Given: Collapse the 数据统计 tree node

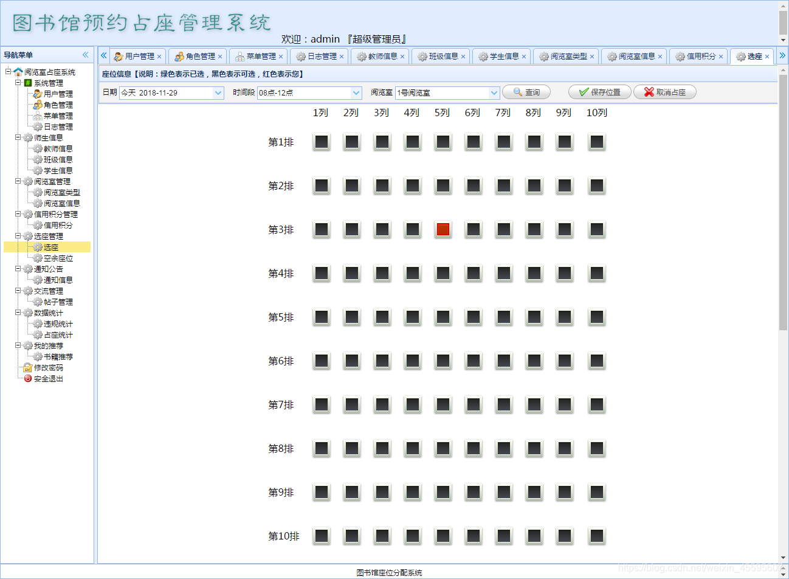Looking at the screenshot, I should click(18, 313).
